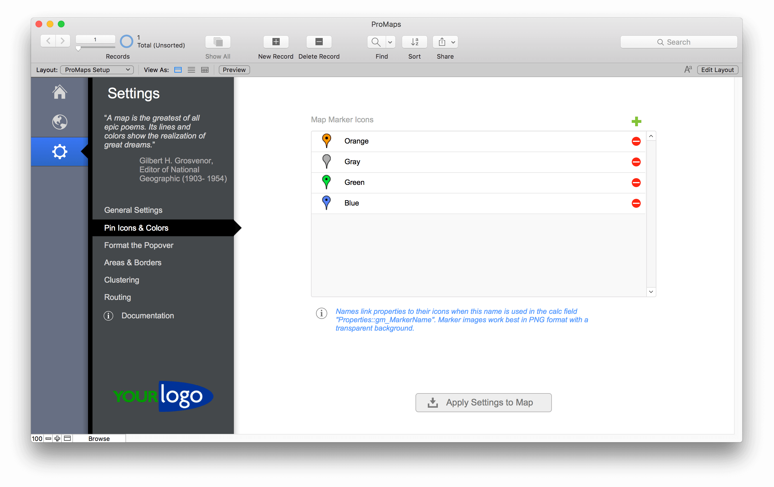Click the record number field

click(95, 39)
